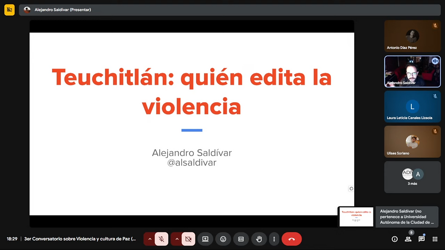The width and height of the screenshot is (445, 250).
Task: Click '@alsaldivar' handle on slide
Action: pos(192,163)
